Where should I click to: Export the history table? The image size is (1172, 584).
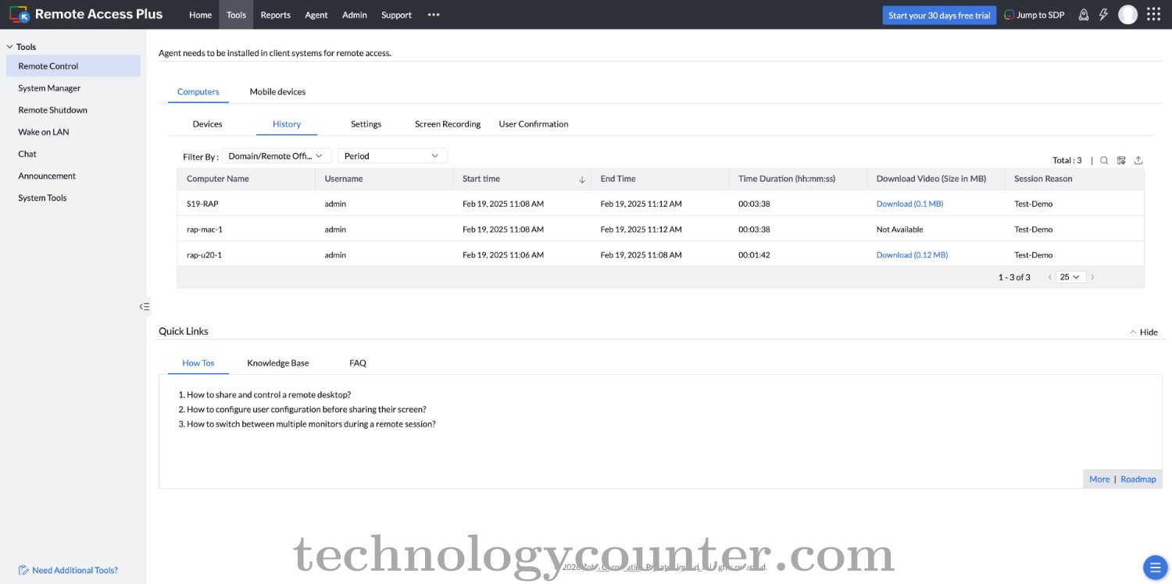click(1138, 160)
